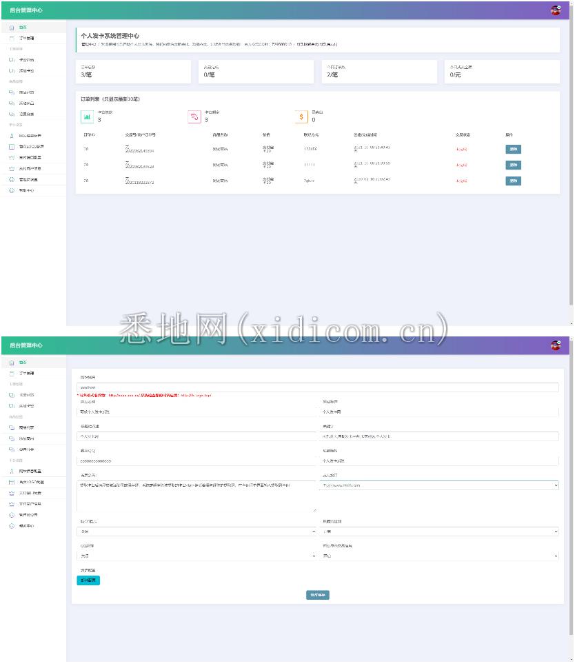Click the home icon in the dashboard sidebar
The width and height of the screenshot is (575, 668).
point(12,28)
